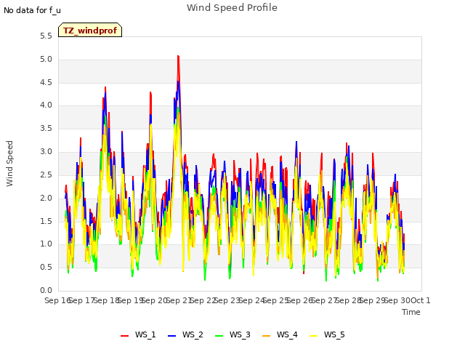Click the 'No data for f_u' message
465x349 pixels.
click(32, 10)
